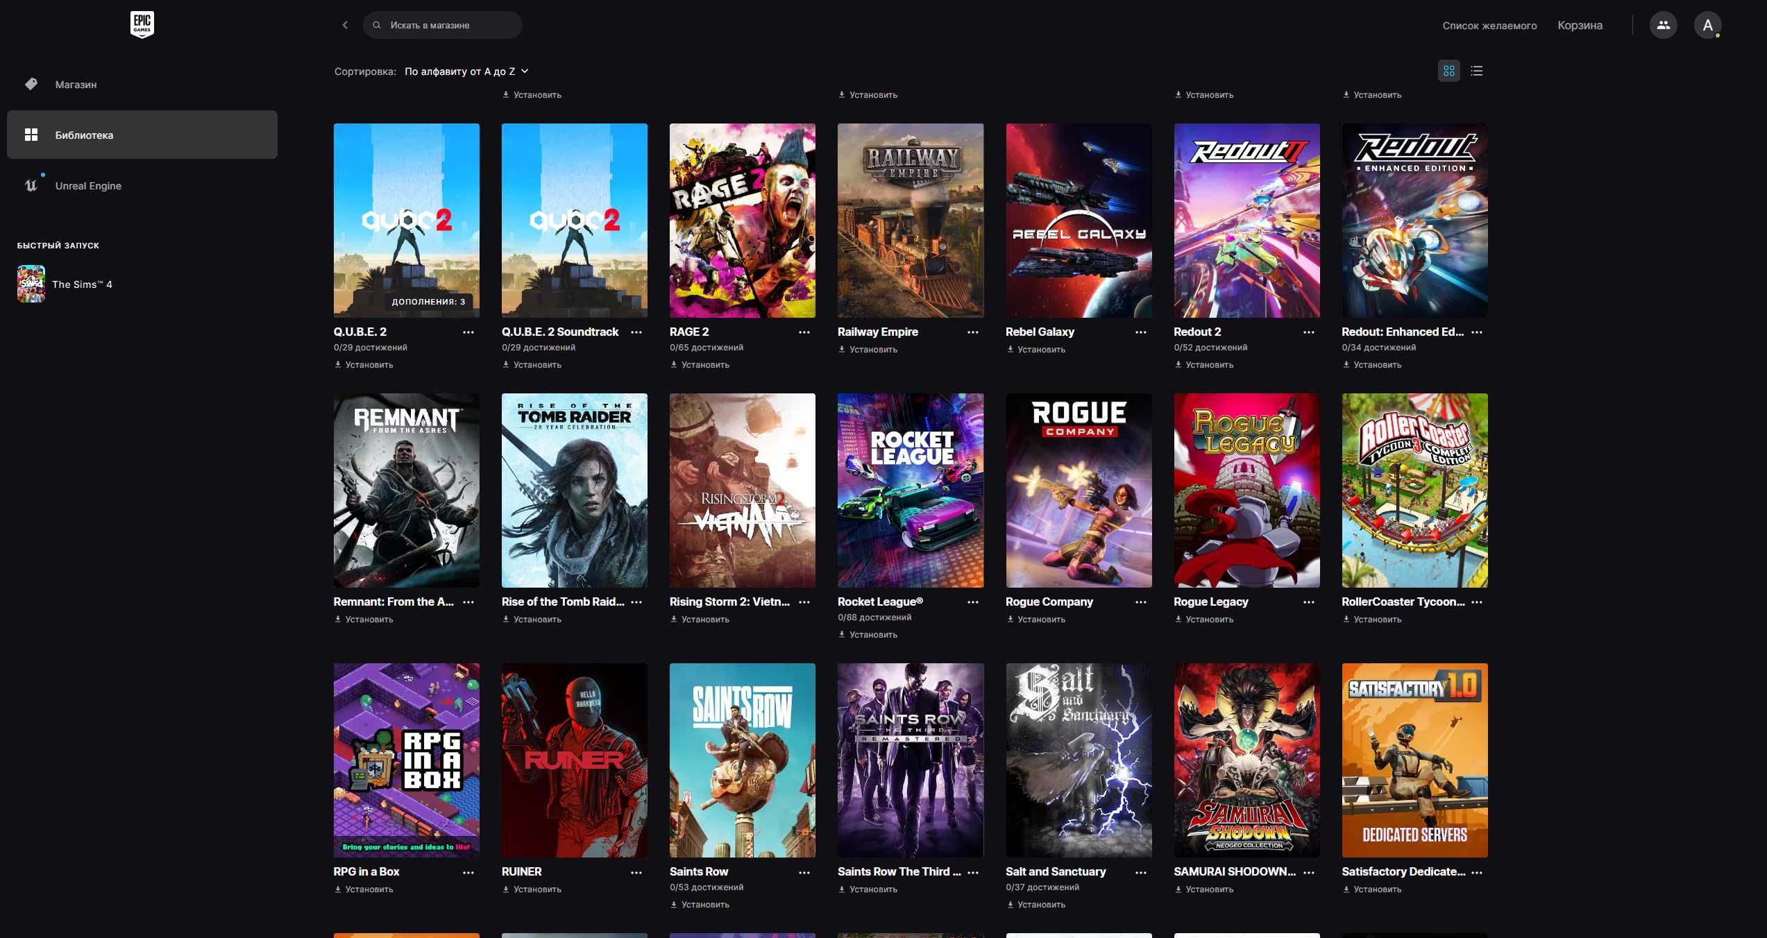Open options menu for Rebel Galaxy
This screenshot has width=1767, height=938.
pos(1141,332)
